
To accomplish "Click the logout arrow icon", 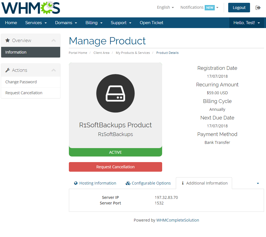I will [258, 8].
